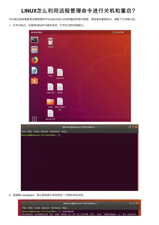159x225 pixels.
Task: Open Help menu in the shutdown terminal window
Action: coord(65,208)
